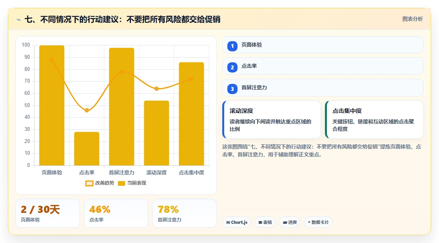Click the y-axis value 100
Viewport: 439px width, 243px height.
pos(26,45)
